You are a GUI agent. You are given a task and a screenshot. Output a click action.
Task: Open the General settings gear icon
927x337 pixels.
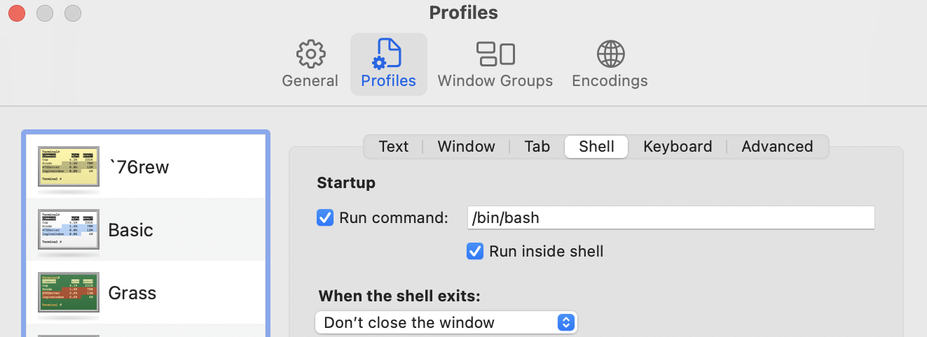[x=310, y=54]
